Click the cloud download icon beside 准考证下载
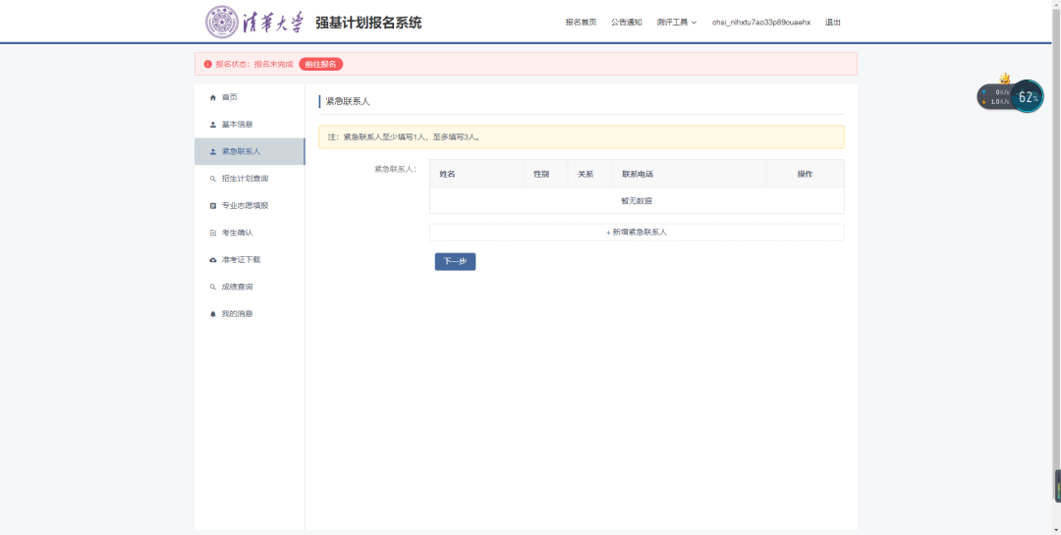1061x535 pixels. 212,260
